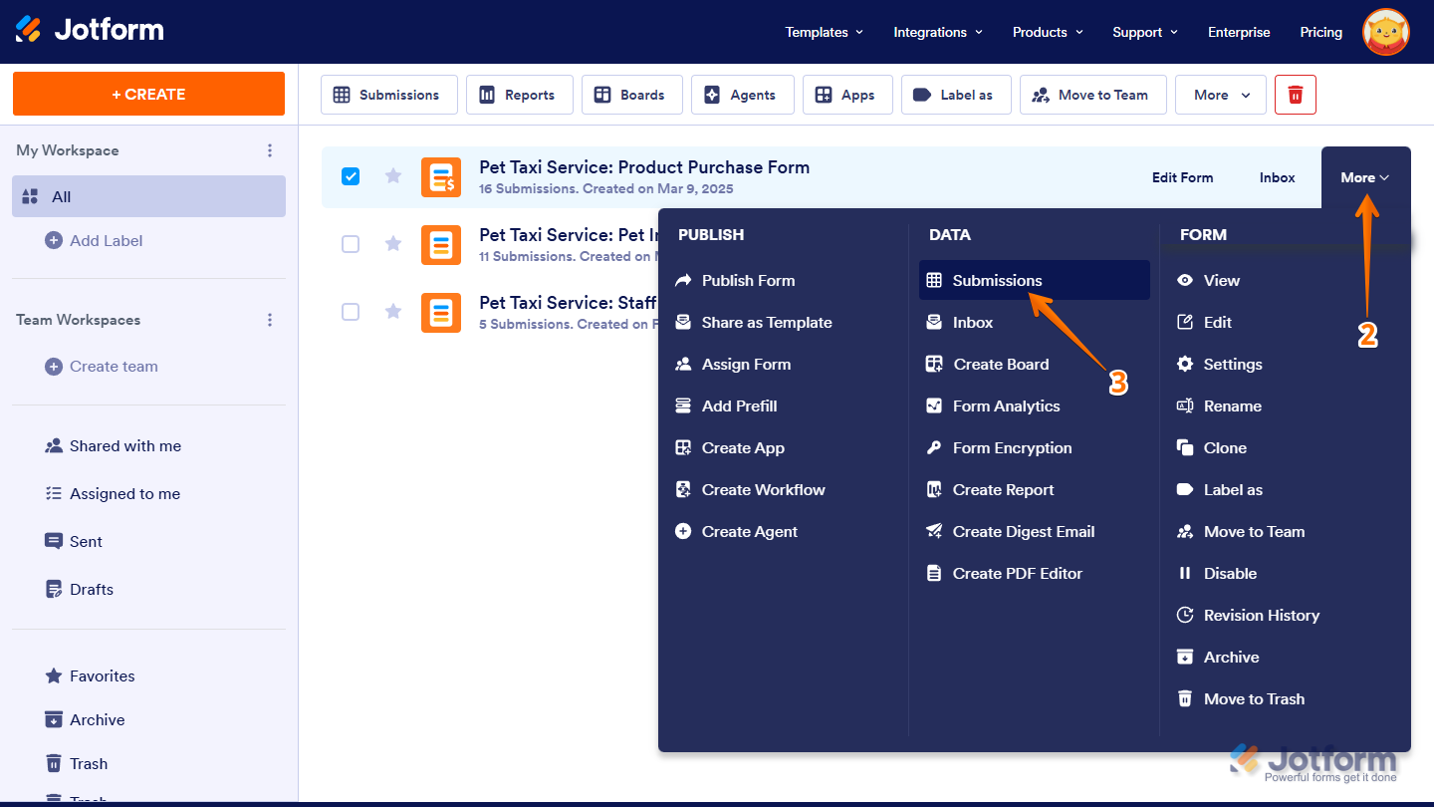Click the Disable pause icon
The height and width of the screenshot is (807, 1434).
1185,574
